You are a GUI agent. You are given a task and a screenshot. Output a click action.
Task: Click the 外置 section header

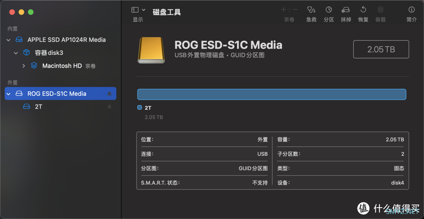tap(13, 82)
